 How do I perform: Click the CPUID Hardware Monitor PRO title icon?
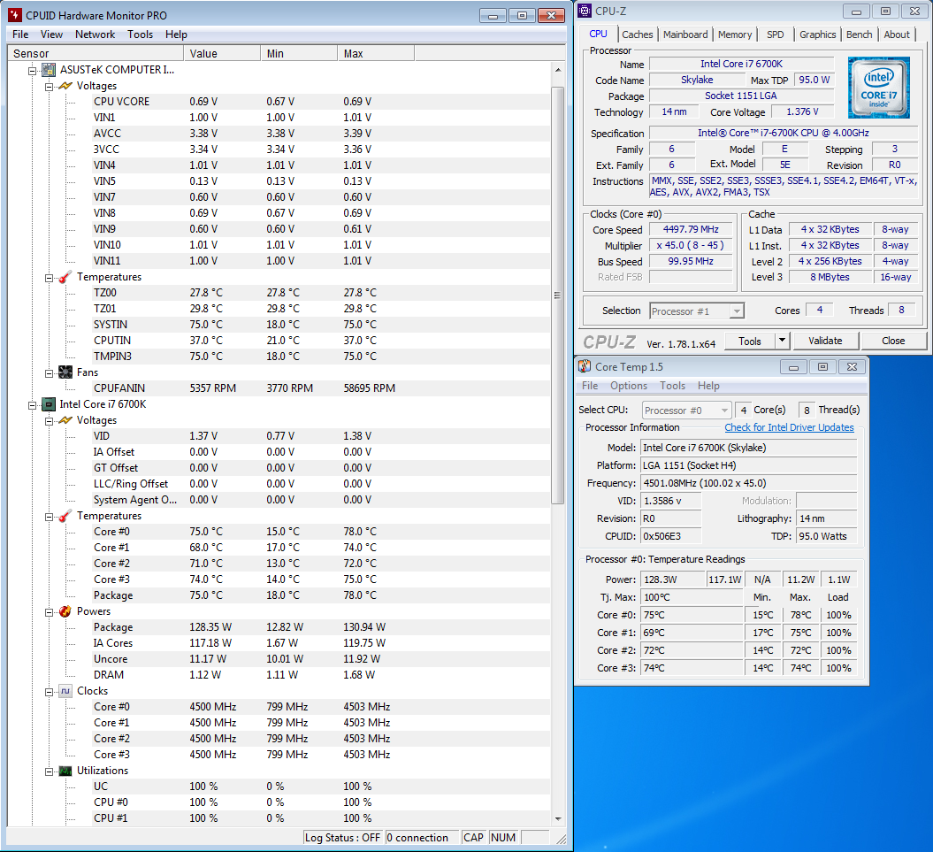tap(15, 15)
